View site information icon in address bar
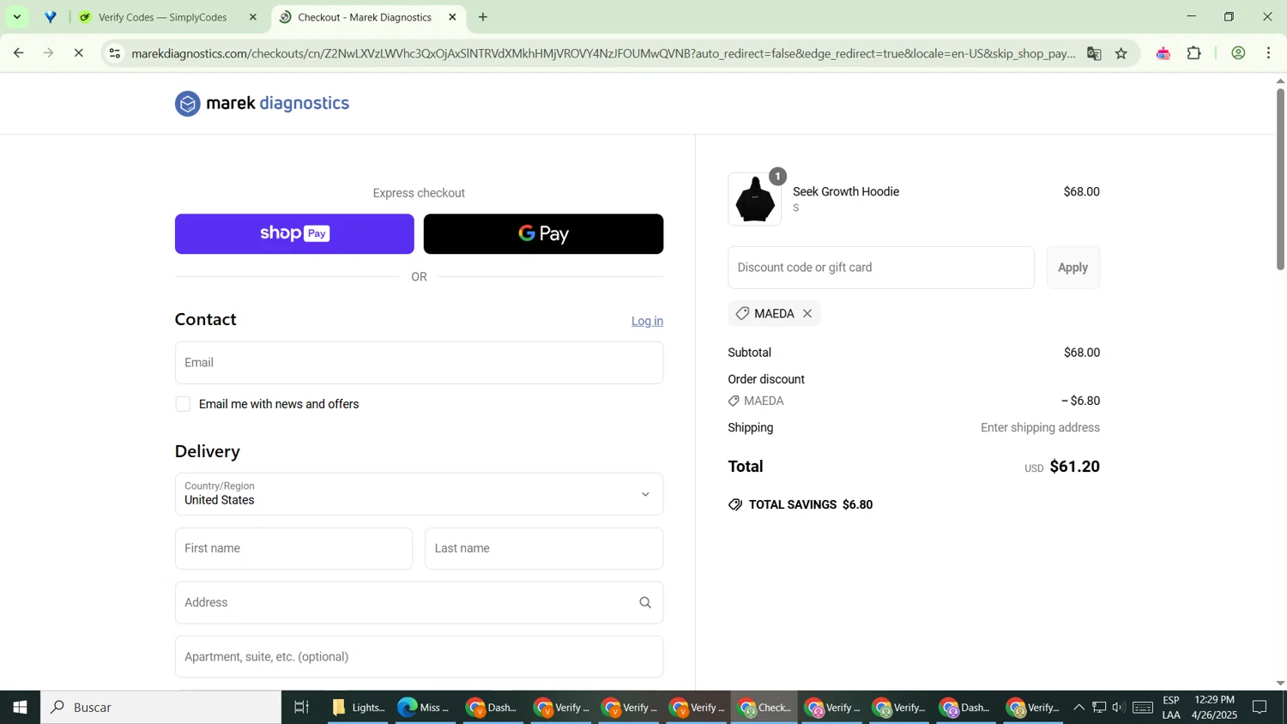Screen dimensions: 1287x724 114,53
